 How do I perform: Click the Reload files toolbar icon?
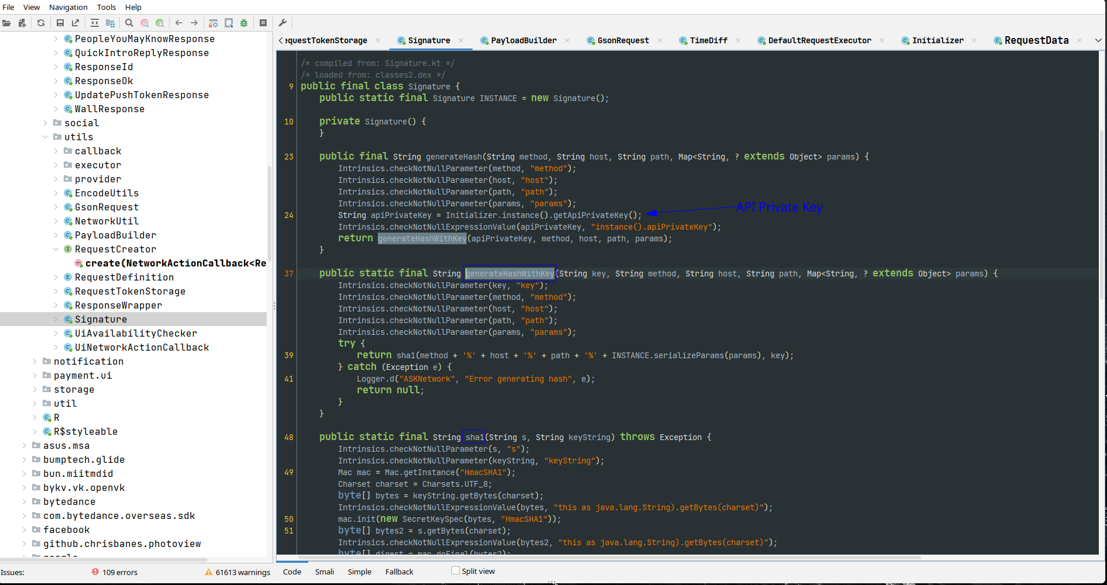click(x=41, y=23)
